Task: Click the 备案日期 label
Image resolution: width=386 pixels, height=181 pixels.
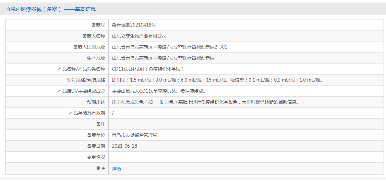Action: [96, 146]
